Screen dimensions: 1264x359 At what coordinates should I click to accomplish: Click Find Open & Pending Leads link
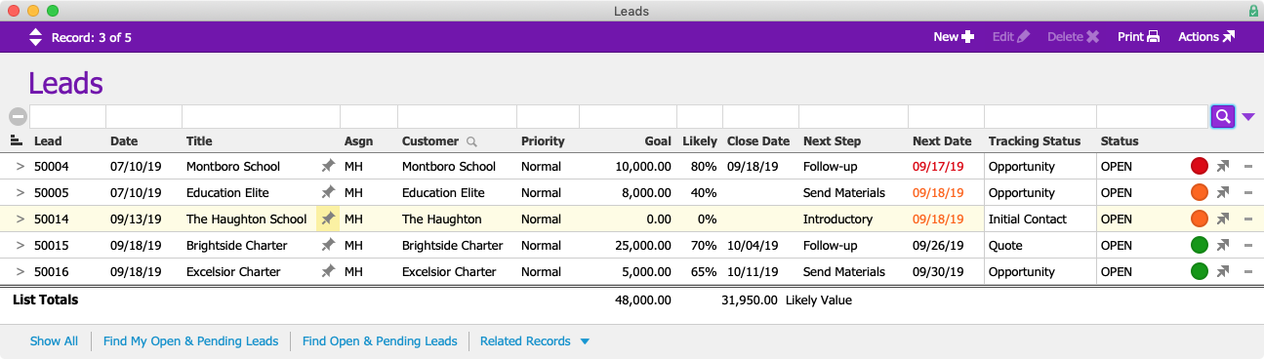(x=380, y=341)
